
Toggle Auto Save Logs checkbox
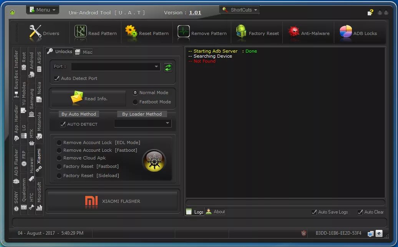[314, 212]
